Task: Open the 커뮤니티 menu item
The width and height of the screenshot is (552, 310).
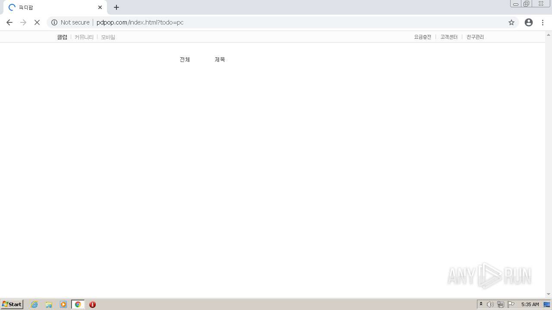Action: tap(84, 37)
